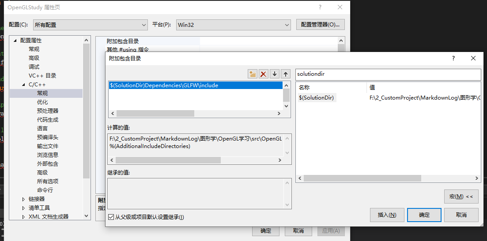The width and height of the screenshot is (487, 241).
Task: Select 预处理器 in the property tree
Action: [48, 111]
